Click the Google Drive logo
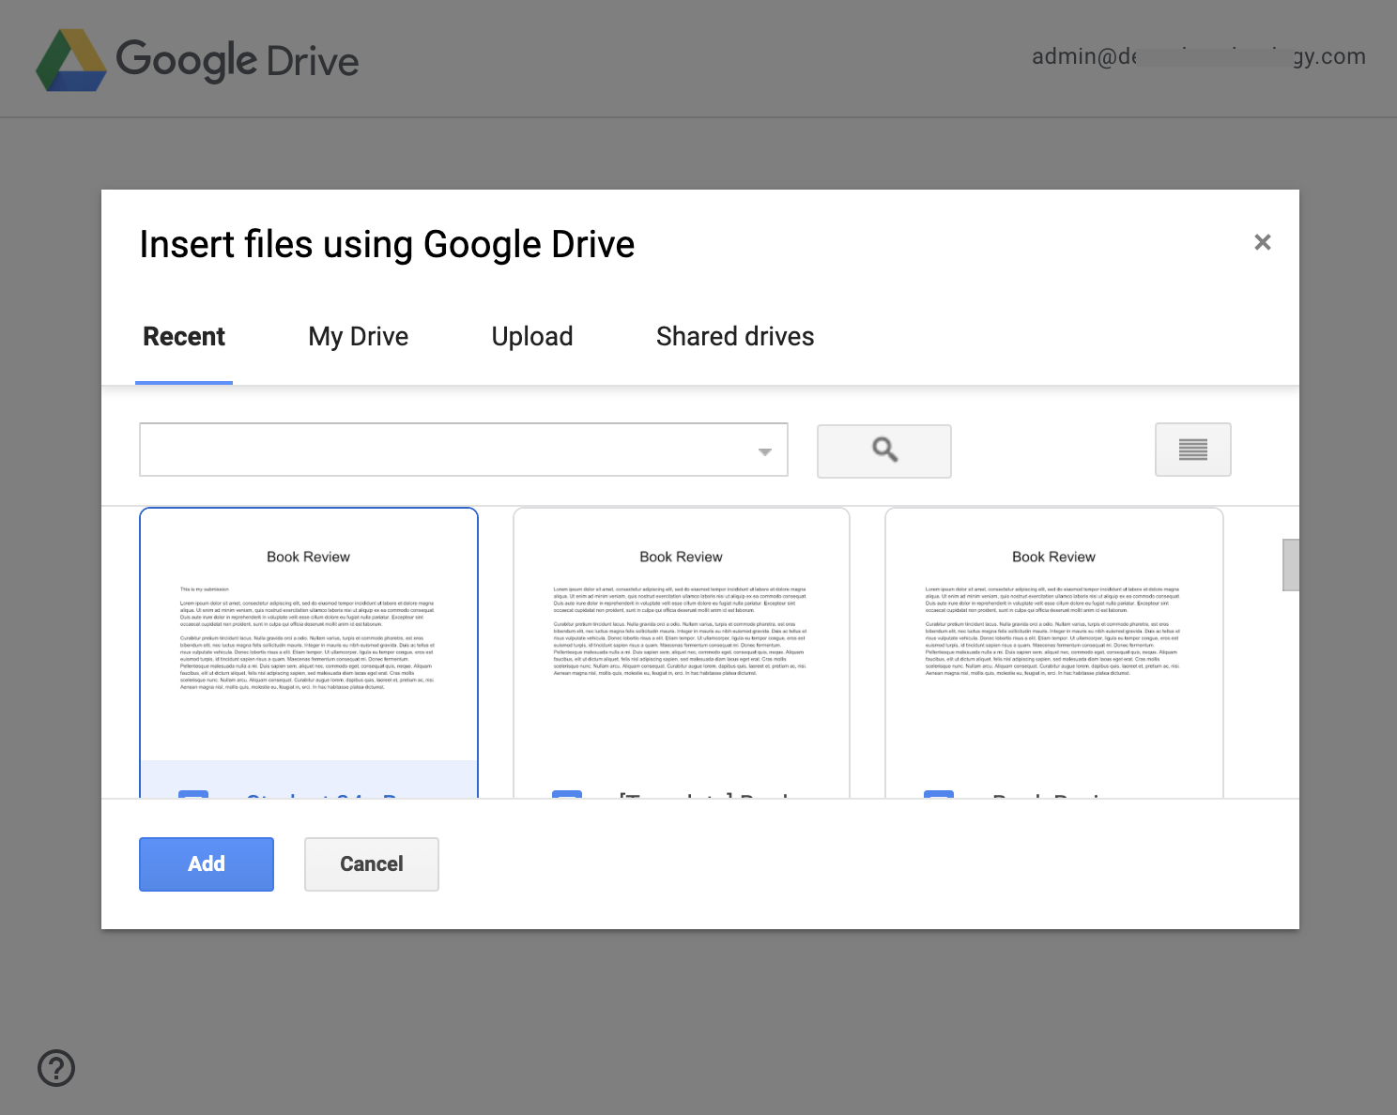The width and height of the screenshot is (1397, 1115). pos(197,60)
